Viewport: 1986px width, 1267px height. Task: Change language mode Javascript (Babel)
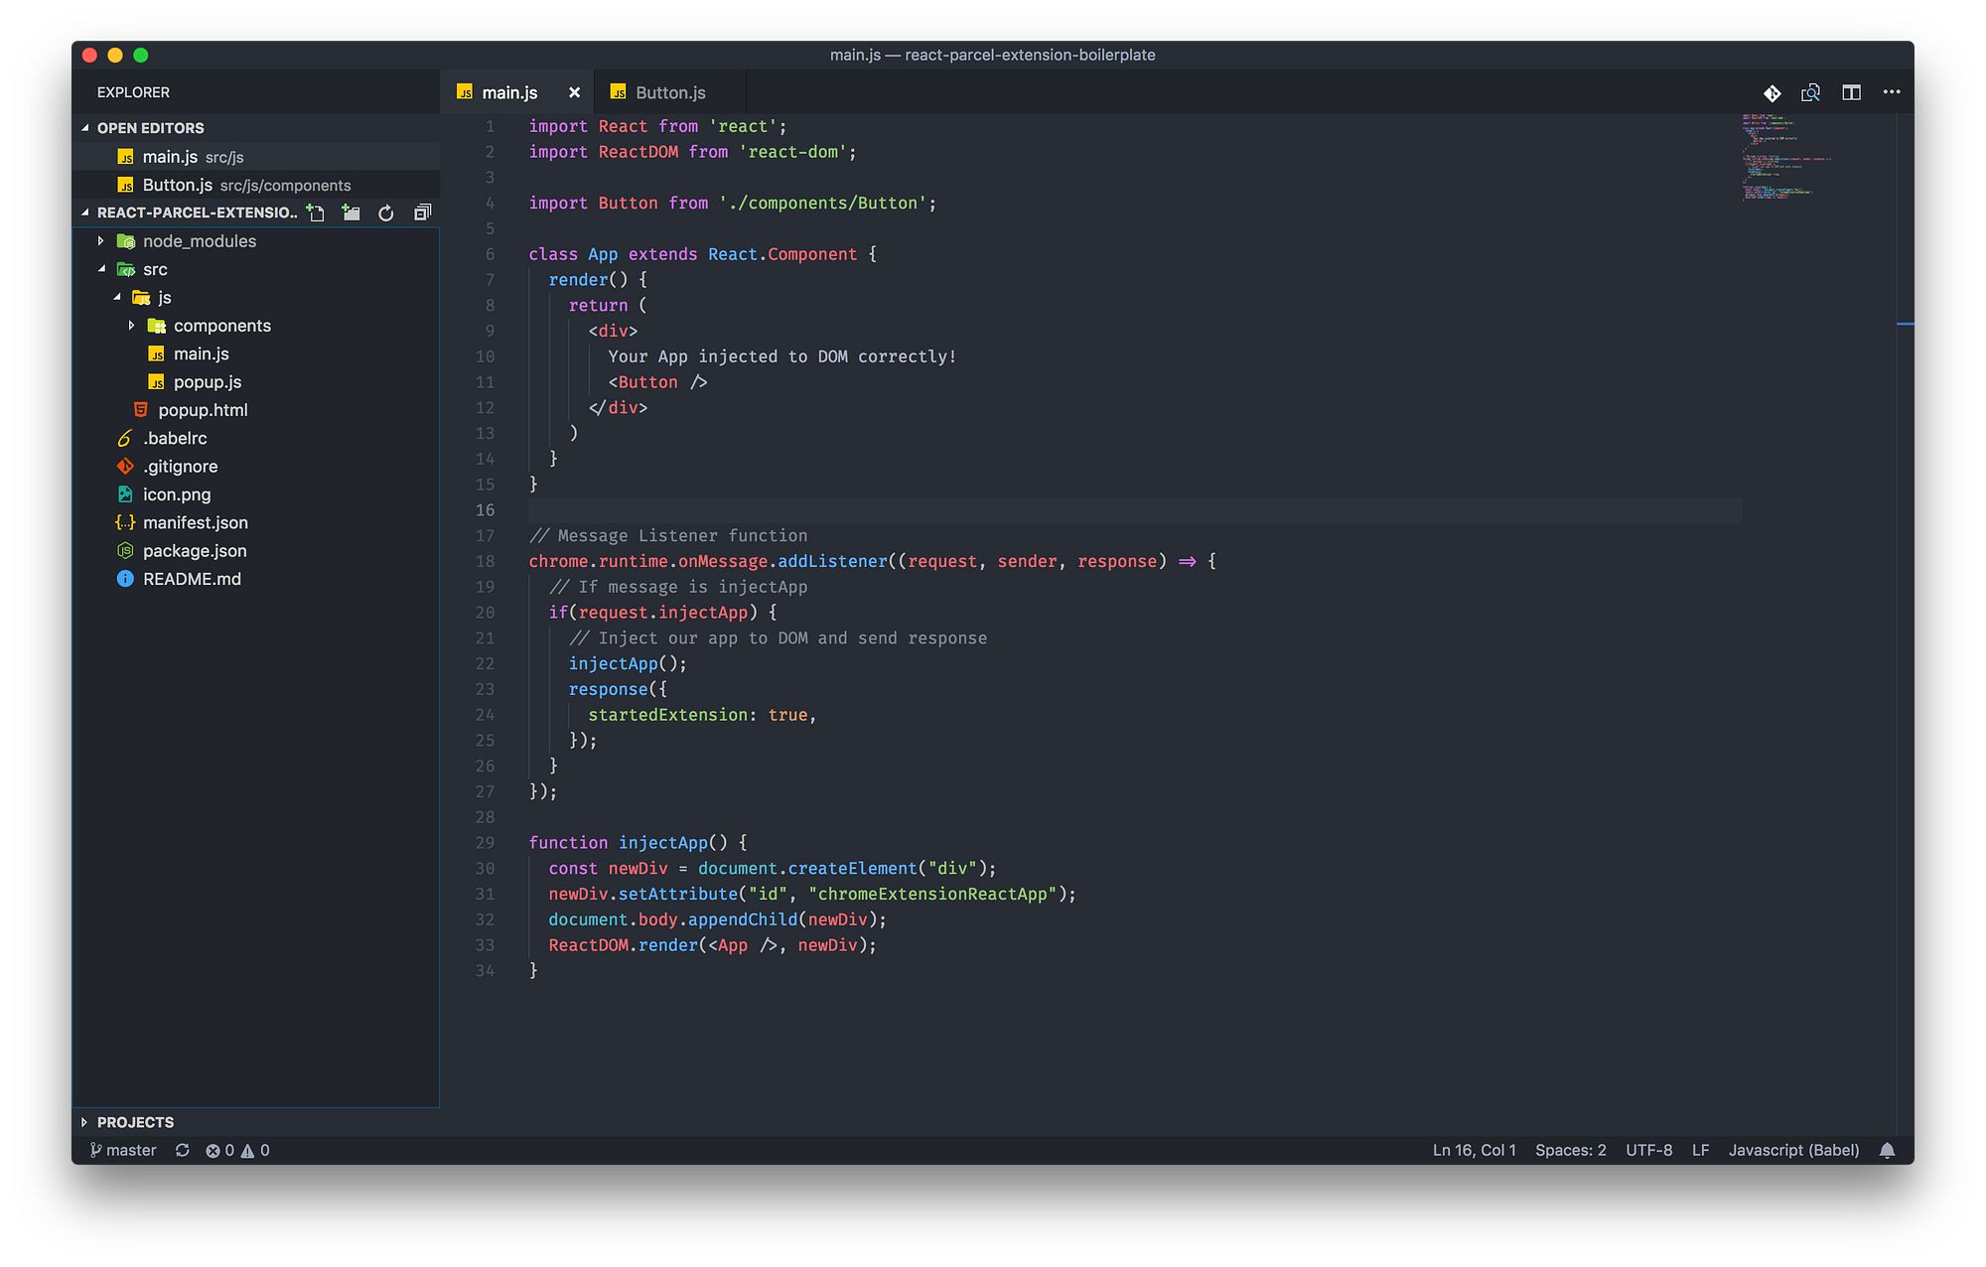1793,1150
